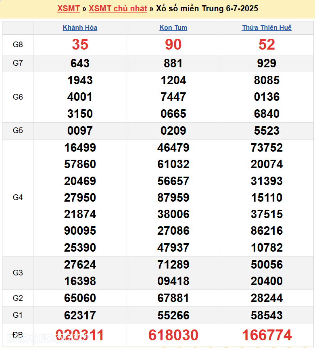This screenshot has width=315, height=348.
Task: Select the G2 number 67881
Action: (173, 298)
